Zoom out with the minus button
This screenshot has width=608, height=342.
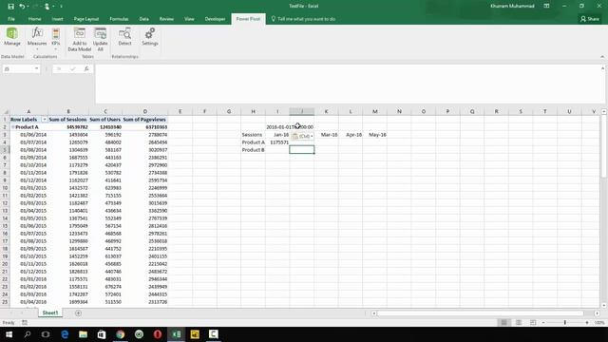(x=543, y=323)
